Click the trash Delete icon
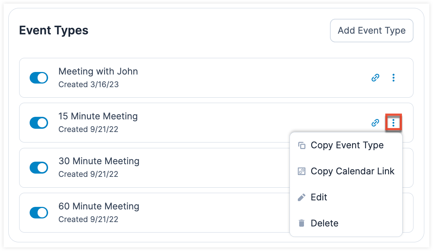The width and height of the screenshot is (433, 251). point(301,223)
